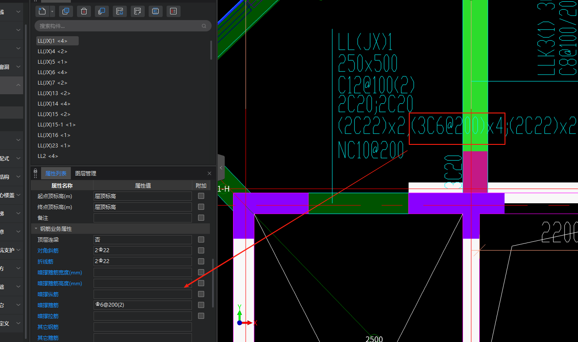Tick 附加 checkbox for 暗撑纵筋
This screenshot has height=342, width=578.
coord(201,294)
